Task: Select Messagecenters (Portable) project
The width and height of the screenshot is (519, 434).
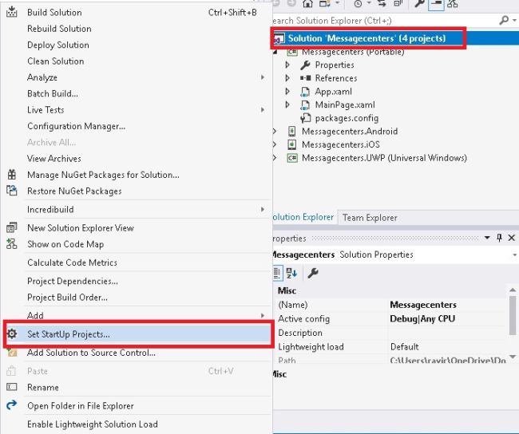Action: click(x=353, y=52)
